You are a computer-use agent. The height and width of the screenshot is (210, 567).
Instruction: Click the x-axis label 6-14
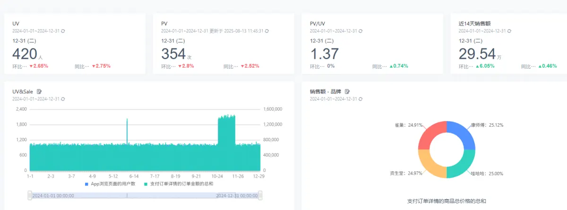pyautogui.click(x=134, y=176)
